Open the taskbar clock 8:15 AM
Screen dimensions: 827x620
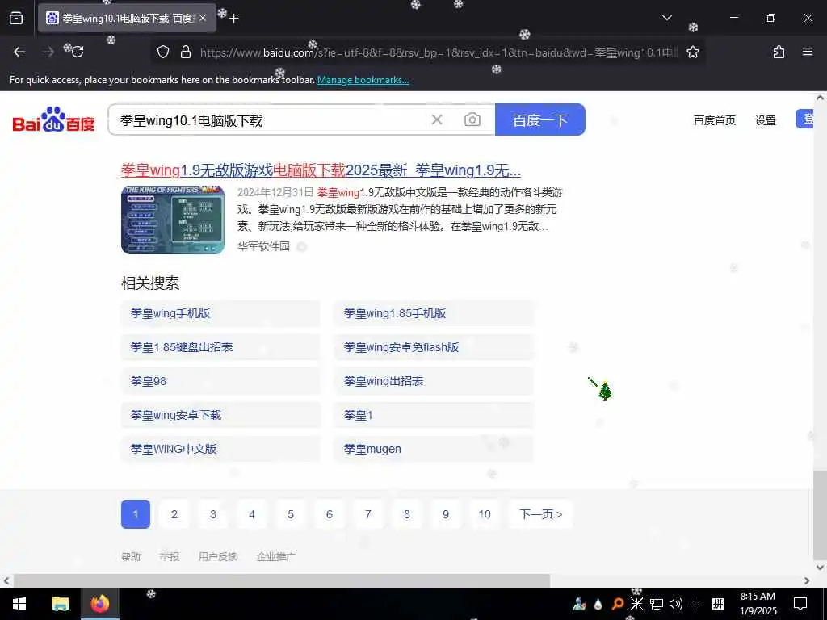pyautogui.click(x=758, y=604)
